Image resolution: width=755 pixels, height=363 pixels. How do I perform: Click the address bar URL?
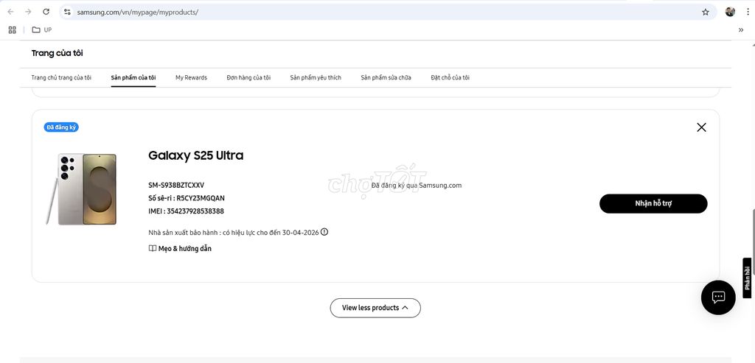pos(138,12)
